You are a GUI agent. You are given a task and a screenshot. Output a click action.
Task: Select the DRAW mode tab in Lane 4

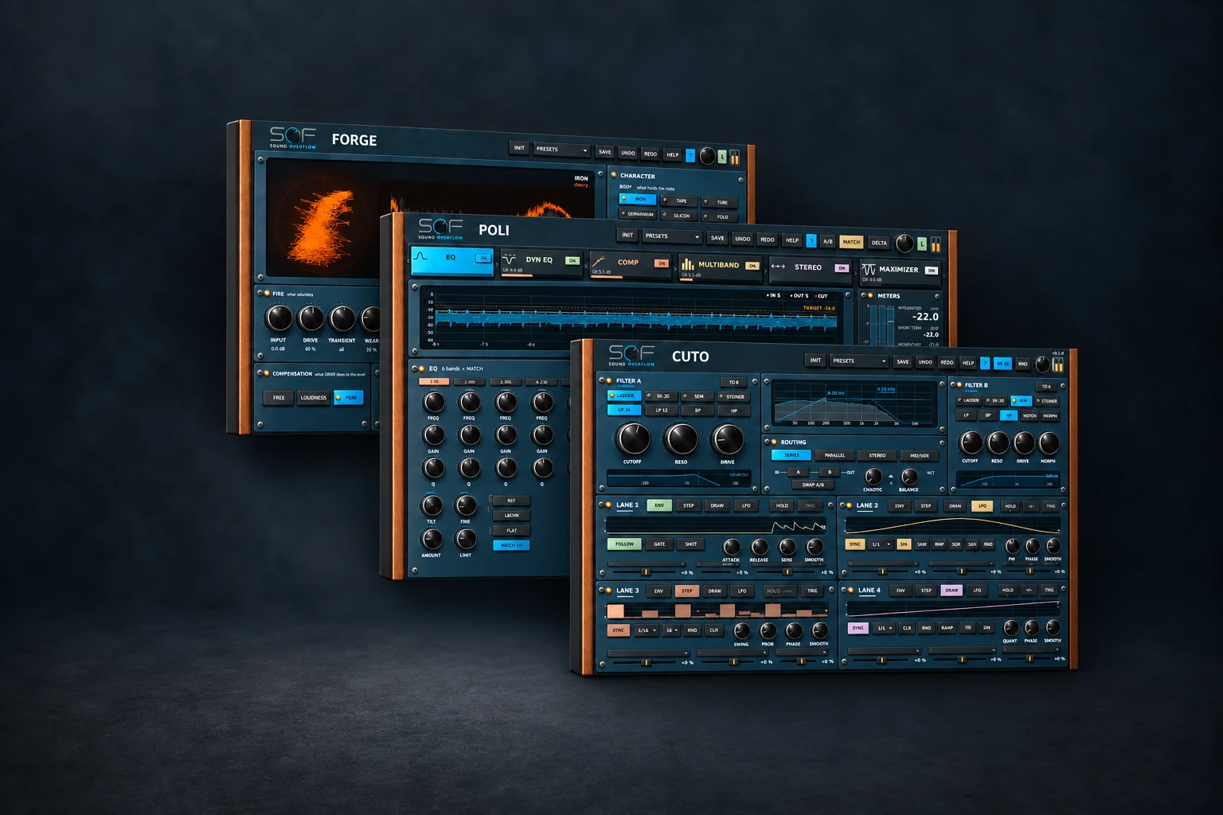[951, 591]
